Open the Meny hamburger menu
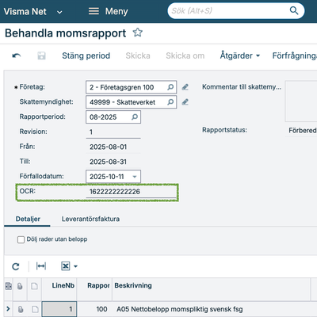 click(108, 11)
